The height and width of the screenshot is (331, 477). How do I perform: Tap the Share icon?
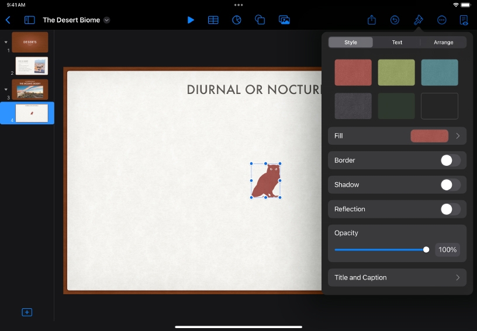(372, 20)
